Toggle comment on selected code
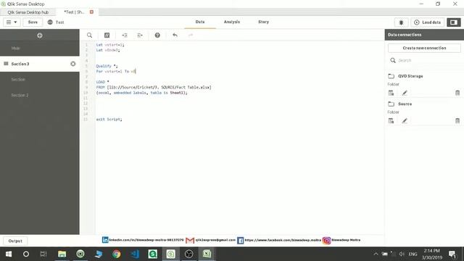This screenshot has height=261, width=464. point(107,36)
